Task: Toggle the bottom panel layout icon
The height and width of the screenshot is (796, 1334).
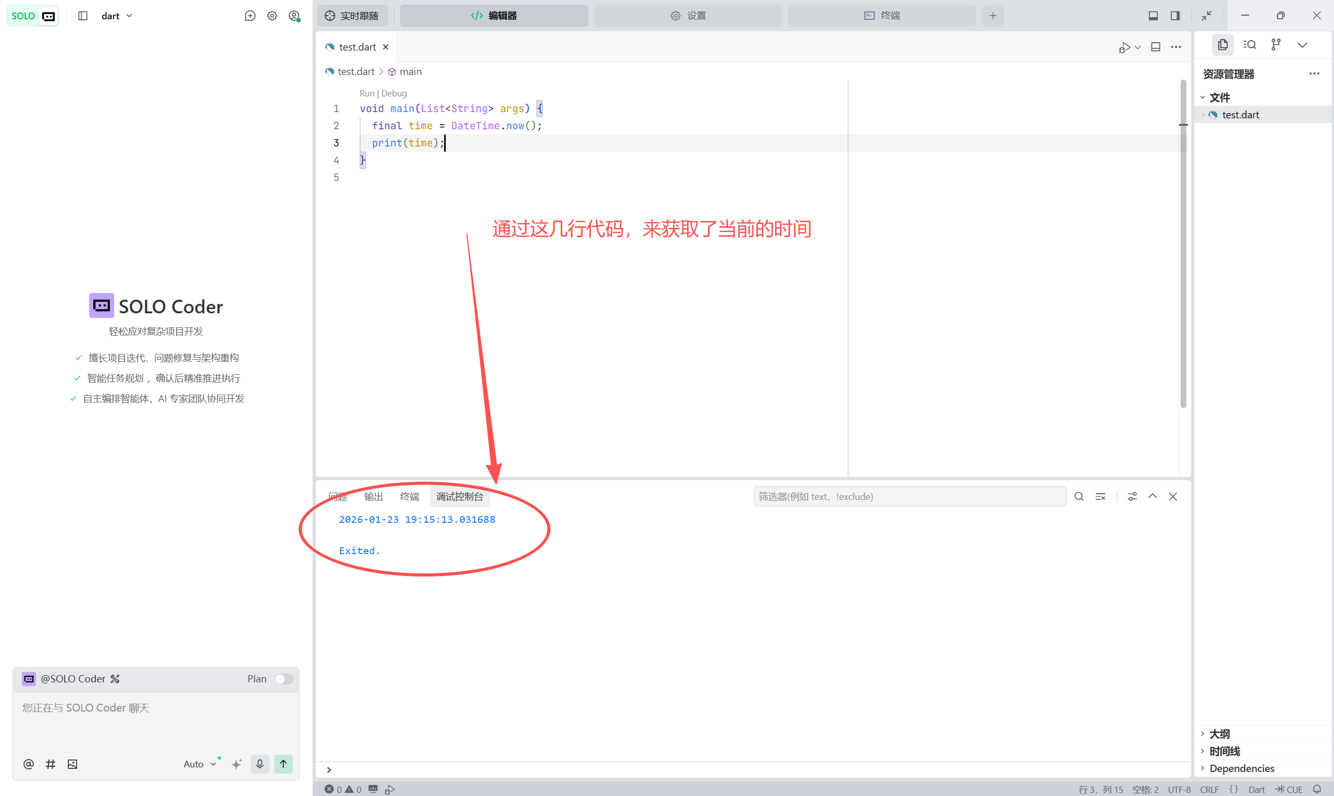Action: click(1153, 16)
